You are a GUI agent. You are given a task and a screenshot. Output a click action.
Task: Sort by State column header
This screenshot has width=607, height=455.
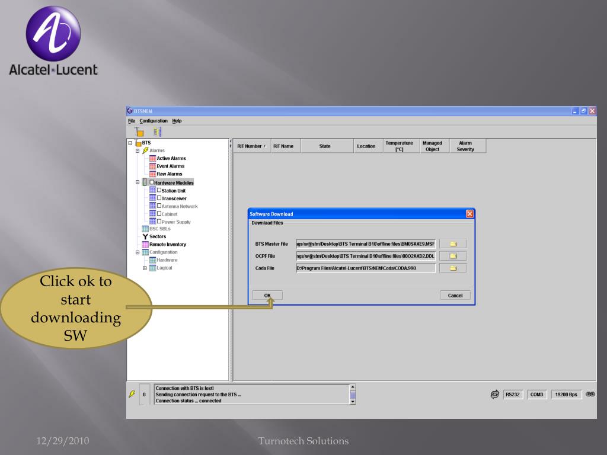pos(327,146)
